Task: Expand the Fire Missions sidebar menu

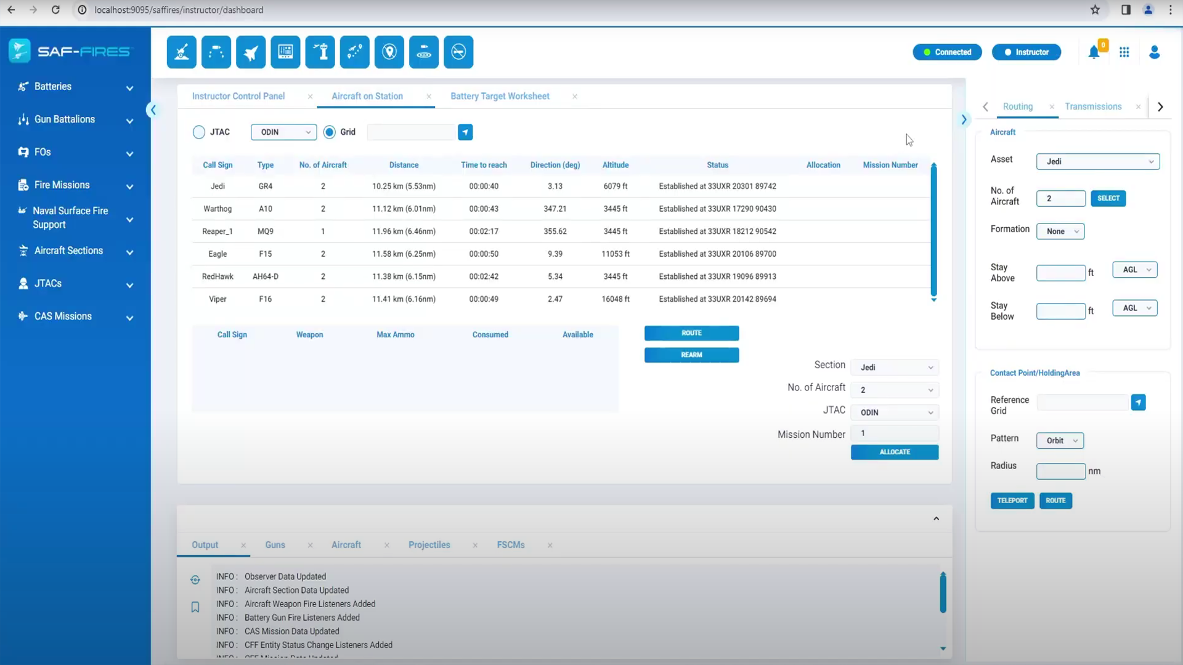Action: coord(75,185)
